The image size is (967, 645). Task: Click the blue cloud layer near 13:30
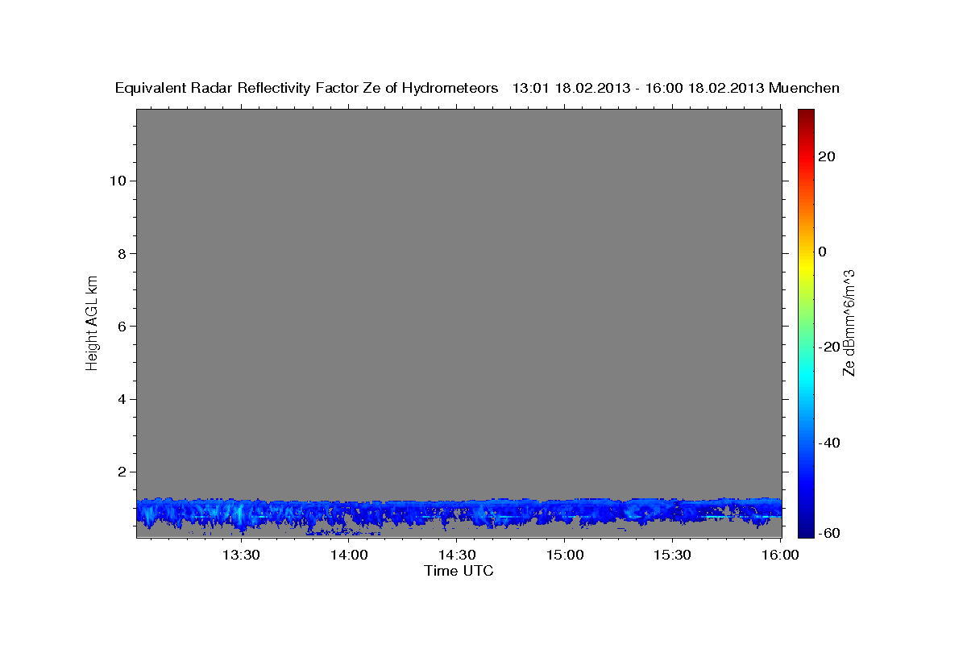tap(240, 513)
